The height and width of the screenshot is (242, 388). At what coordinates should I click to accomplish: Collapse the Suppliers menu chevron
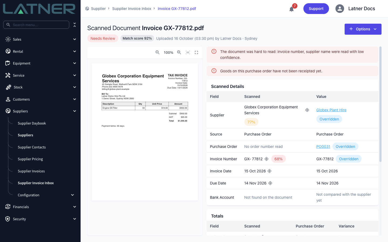pyautogui.click(x=75, y=111)
